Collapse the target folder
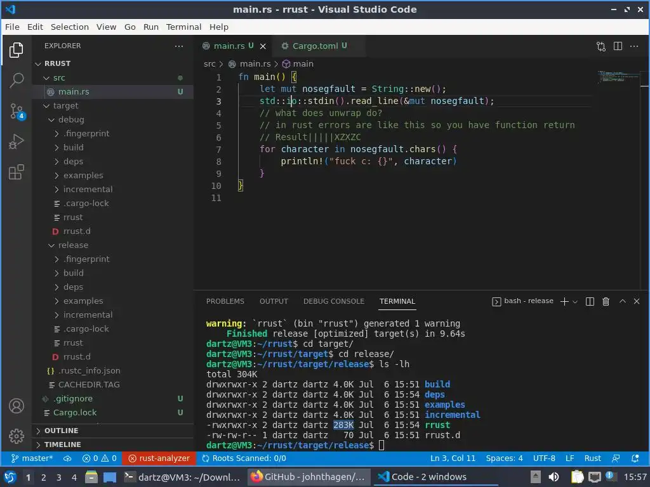650x487 pixels. 113,106
